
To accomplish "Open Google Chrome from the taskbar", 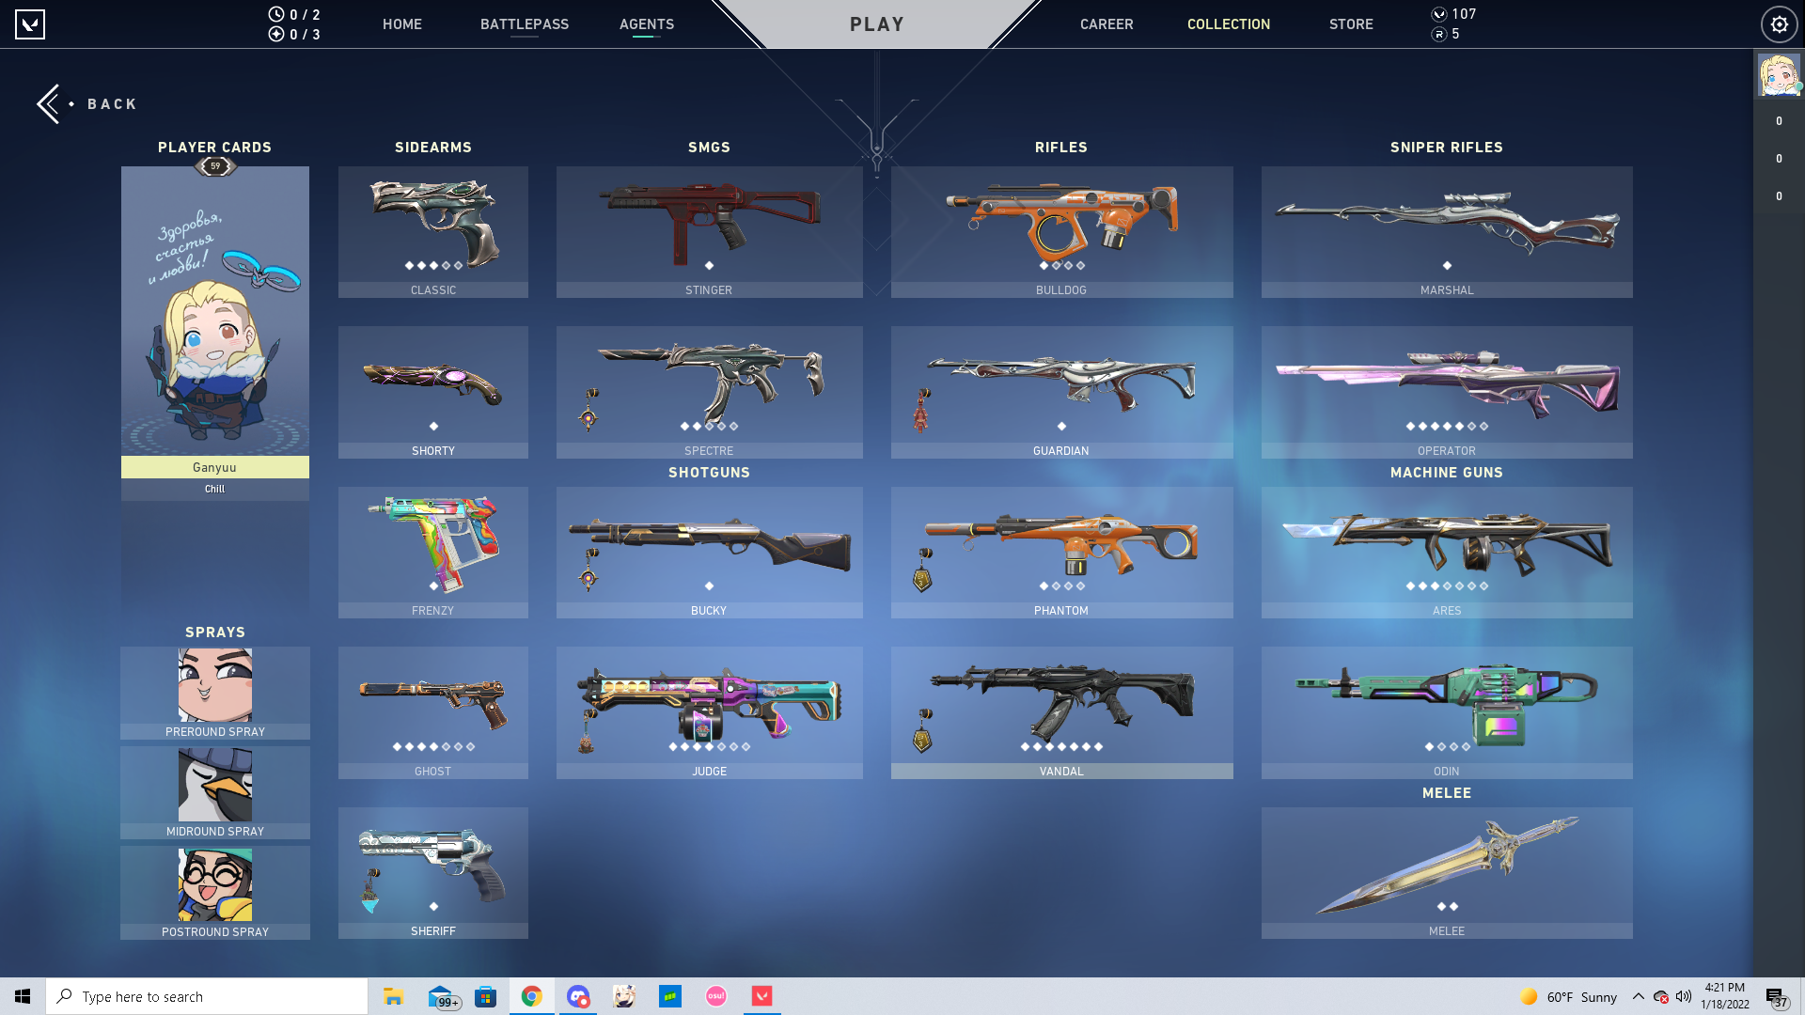I will [532, 996].
